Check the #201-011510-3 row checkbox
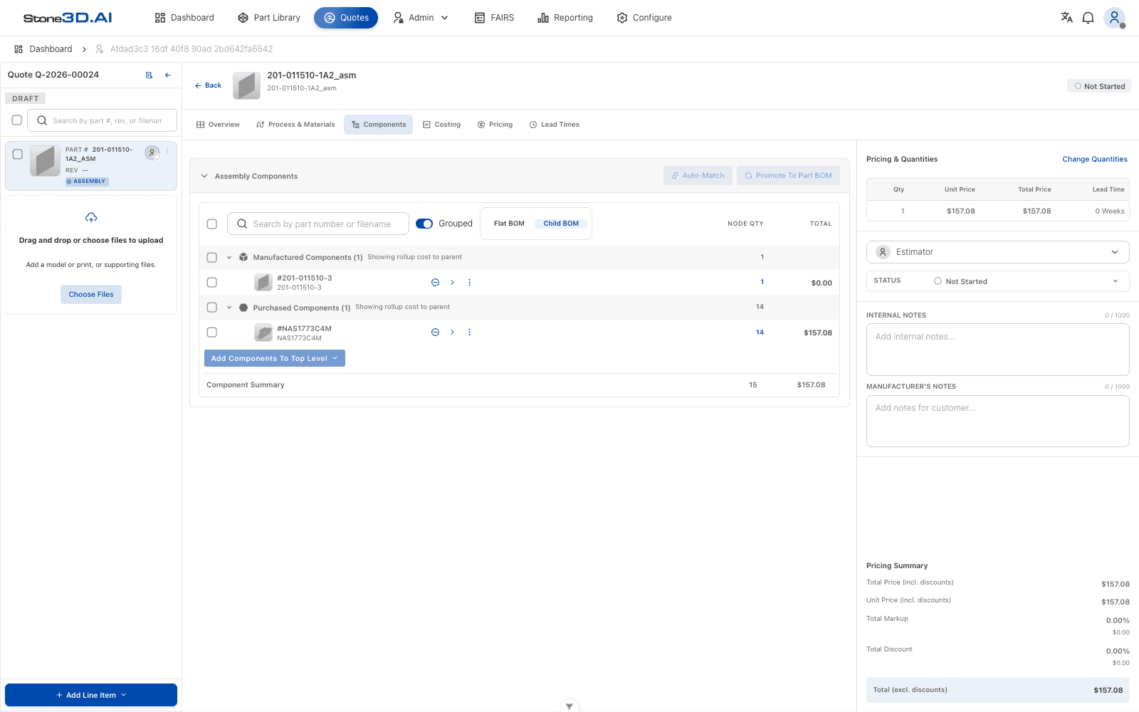The width and height of the screenshot is (1139, 712). (x=211, y=283)
